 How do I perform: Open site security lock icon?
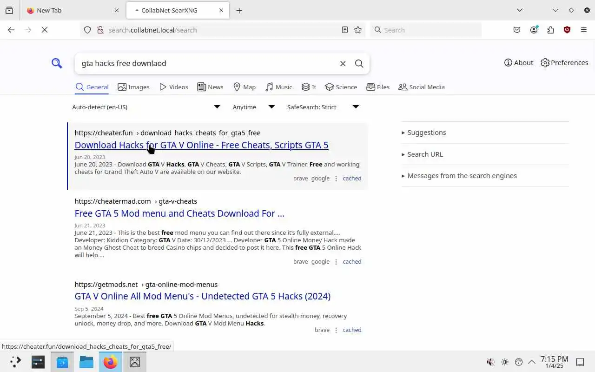pyautogui.click(x=100, y=30)
